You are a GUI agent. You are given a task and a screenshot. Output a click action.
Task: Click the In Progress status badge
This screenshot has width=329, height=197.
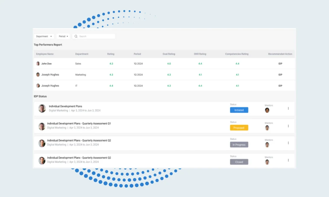click(x=239, y=145)
